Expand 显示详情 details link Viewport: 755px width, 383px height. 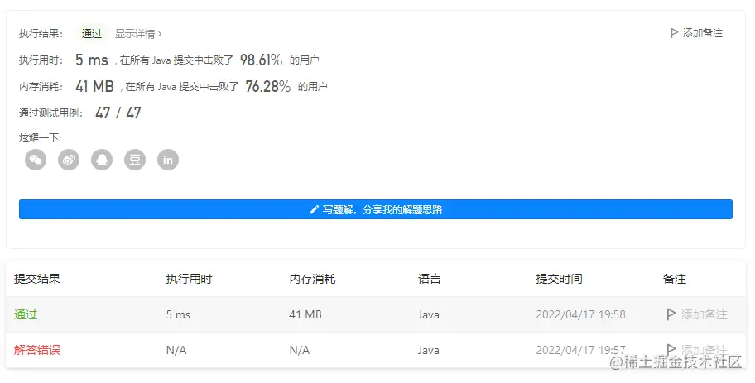pos(138,34)
